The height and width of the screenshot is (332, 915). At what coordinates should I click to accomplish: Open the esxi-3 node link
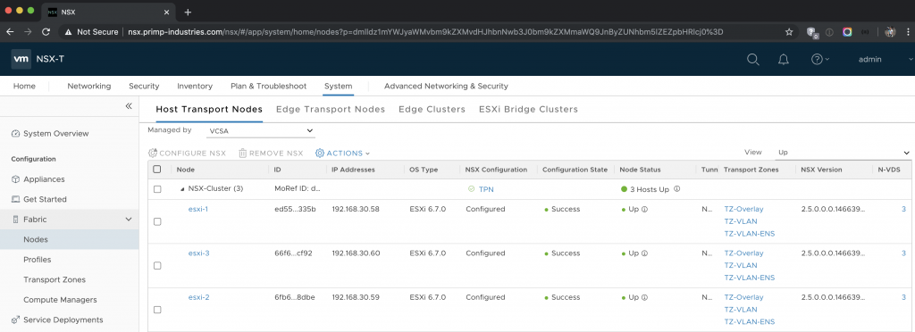199,253
